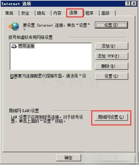This screenshot has height=165, width=139.
Task: Open 局域网设置(L) button
Action: tap(111, 117)
